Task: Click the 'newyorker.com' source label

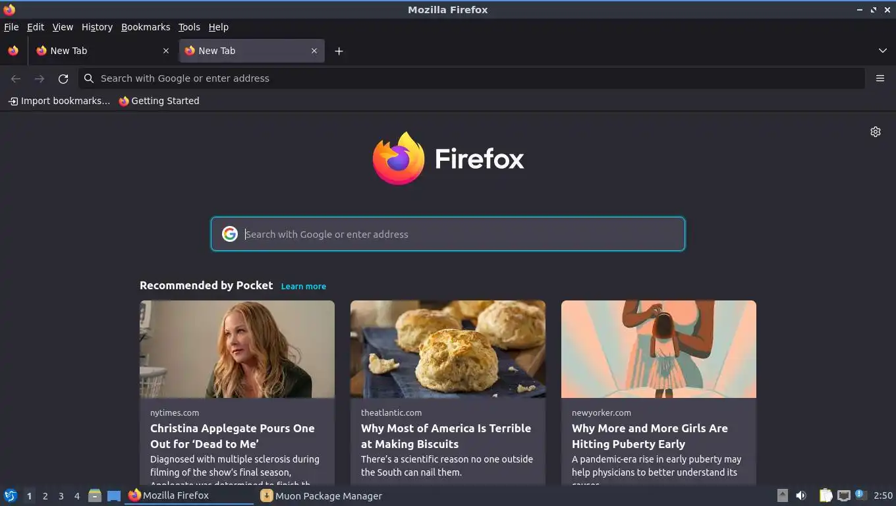Action: [x=602, y=412]
